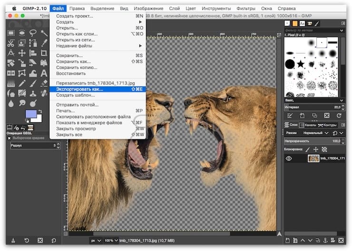Open the 100% zoom level dropdown
This screenshot has height=251, width=352.
point(111,241)
